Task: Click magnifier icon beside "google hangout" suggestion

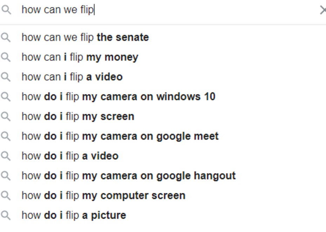Action: 6,176
